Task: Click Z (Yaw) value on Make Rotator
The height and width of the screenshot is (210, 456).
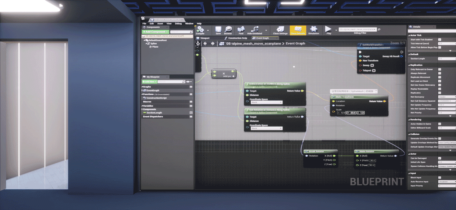Action: click(x=372, y=165)
